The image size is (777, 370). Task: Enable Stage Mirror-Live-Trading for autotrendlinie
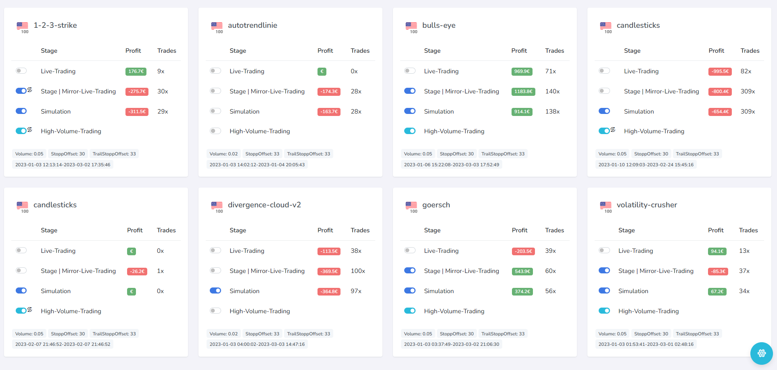pyautogui.click(x=215, y=91)
